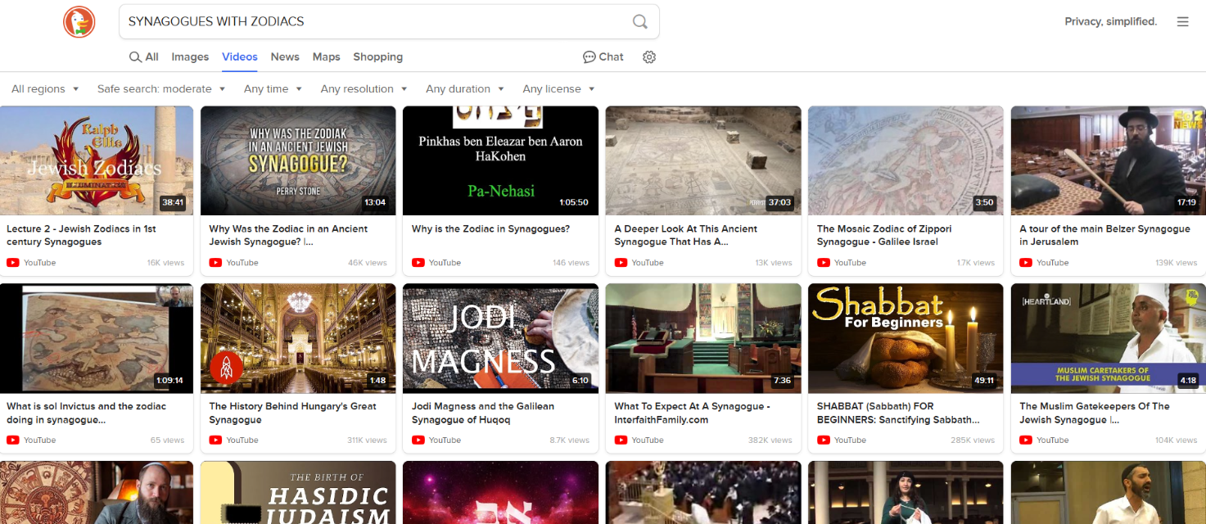This screenshot has width=1206, height=524.
Task: Open 'The History Behind Hungary's Great Synagogue' title
Action: coord(292,413)
